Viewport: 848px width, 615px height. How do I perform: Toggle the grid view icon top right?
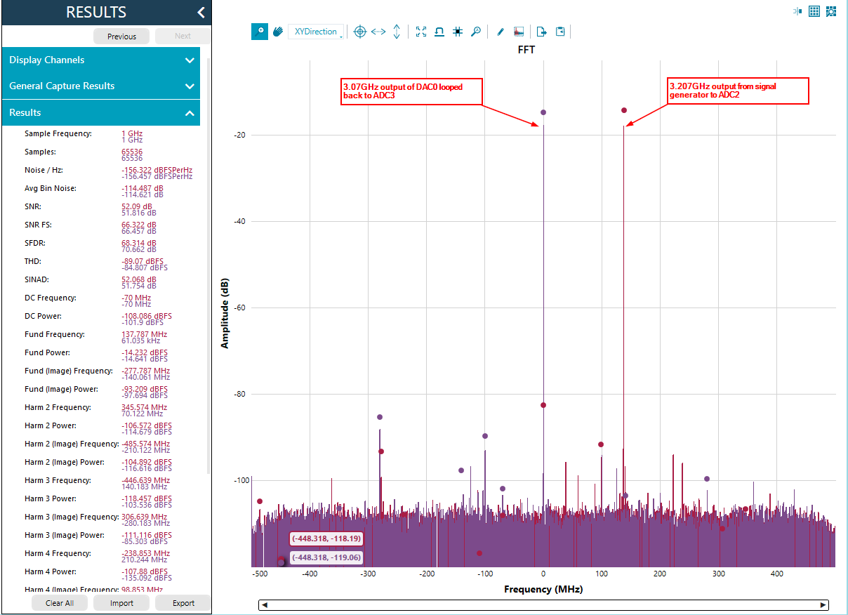tap(814, 11)
